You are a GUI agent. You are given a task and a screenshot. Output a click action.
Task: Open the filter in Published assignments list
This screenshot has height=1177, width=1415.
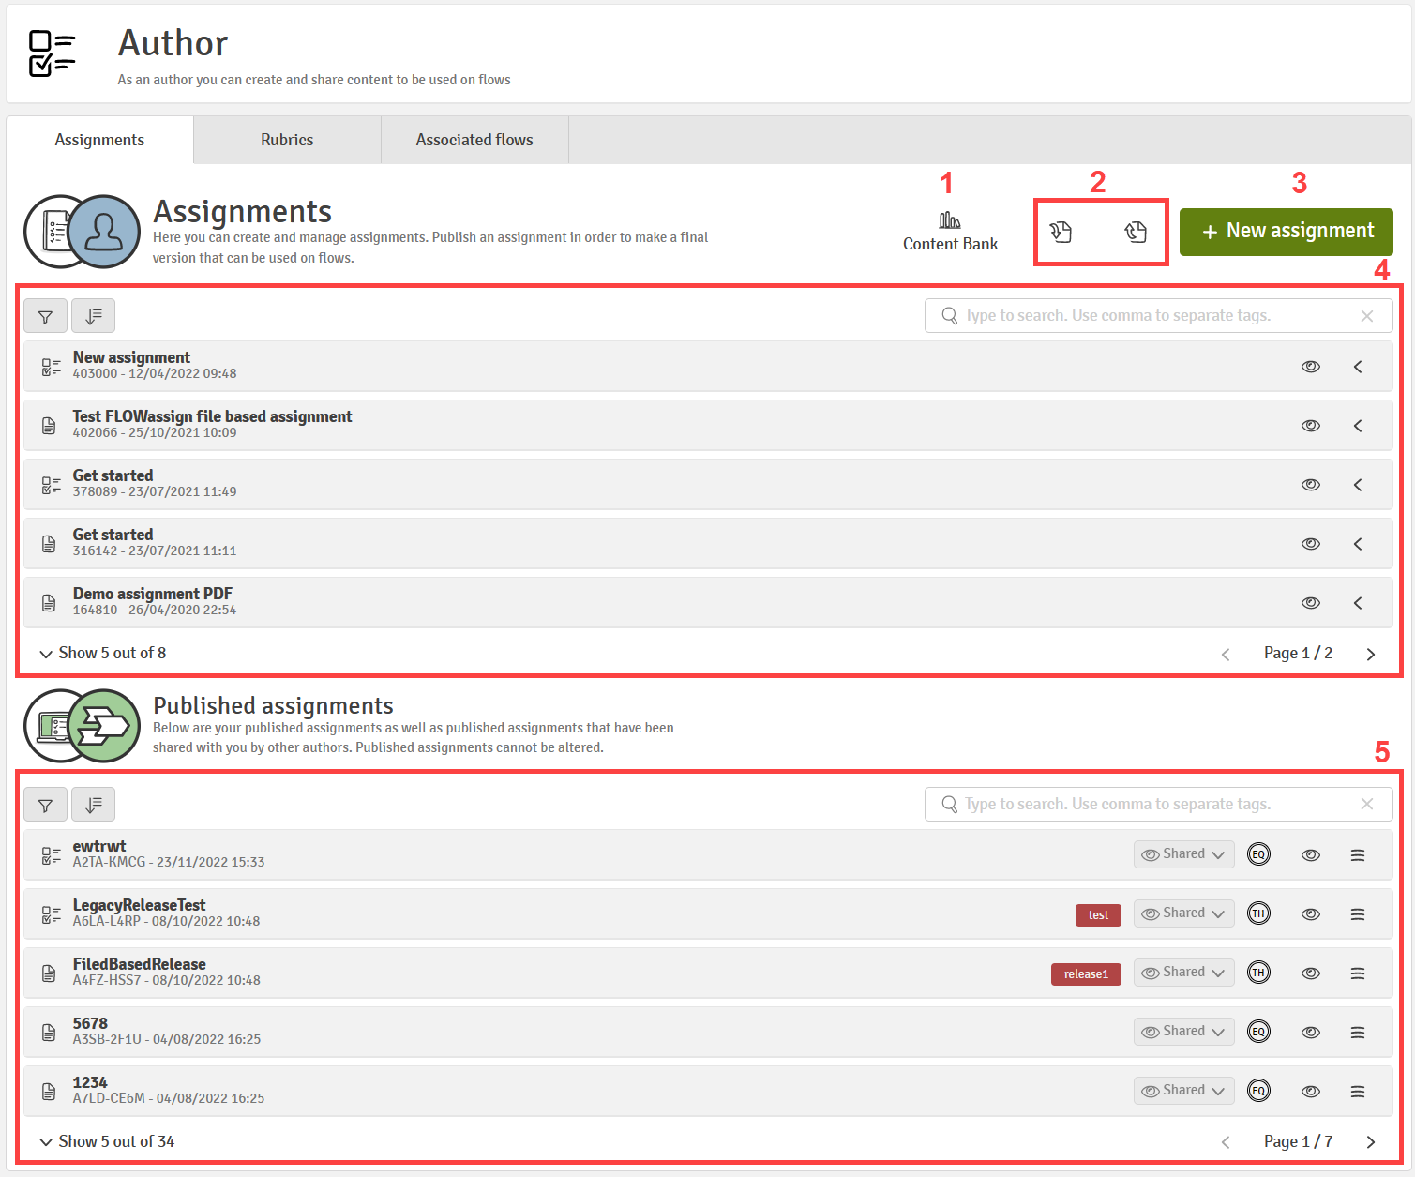coord(45,805)
